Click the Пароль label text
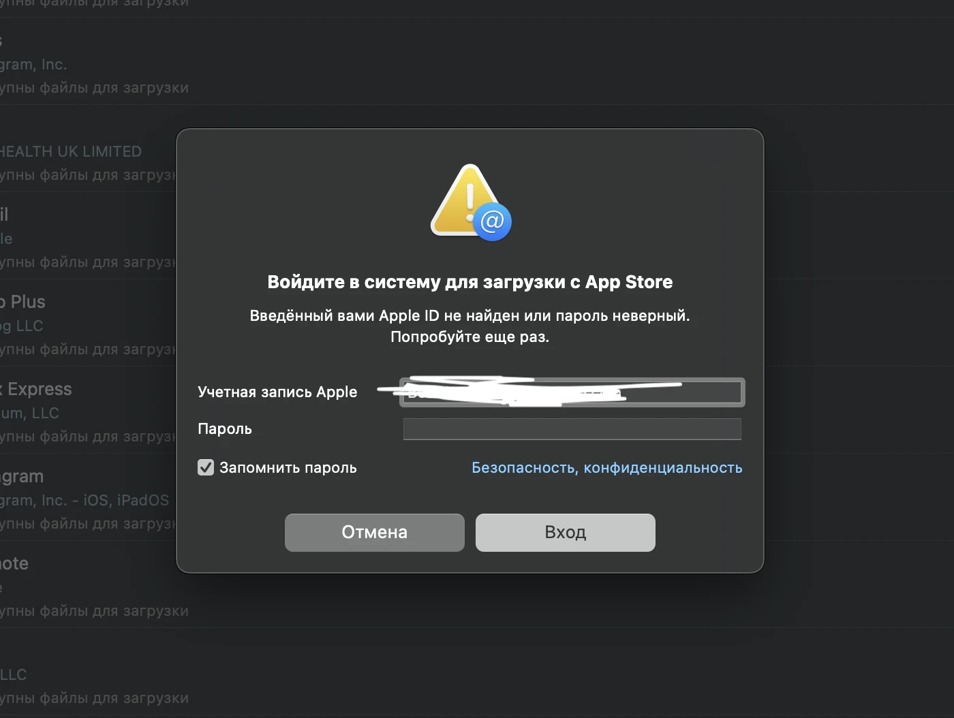Viewport: 954px width, 718px height. pos(225,428)
